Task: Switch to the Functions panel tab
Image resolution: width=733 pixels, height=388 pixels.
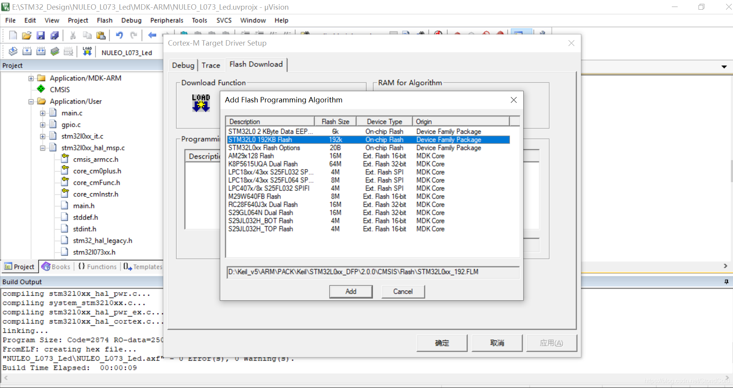Action: (97, 267)
